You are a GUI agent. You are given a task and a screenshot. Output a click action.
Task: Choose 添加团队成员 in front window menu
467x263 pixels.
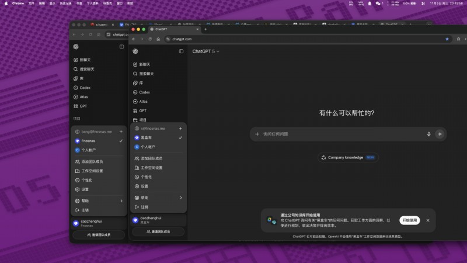[158, 158]
